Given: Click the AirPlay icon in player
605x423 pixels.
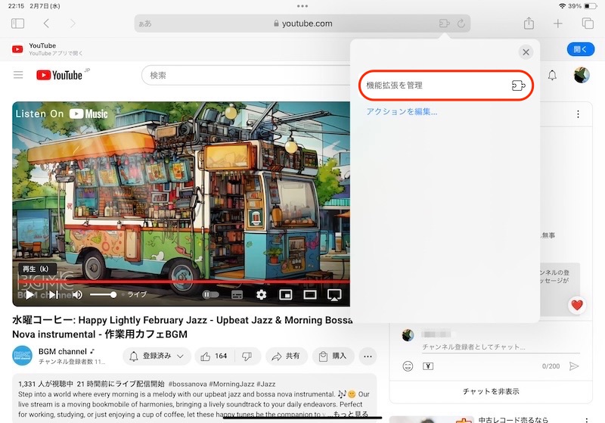Looking at the screenshot, I should pos(334,294).
